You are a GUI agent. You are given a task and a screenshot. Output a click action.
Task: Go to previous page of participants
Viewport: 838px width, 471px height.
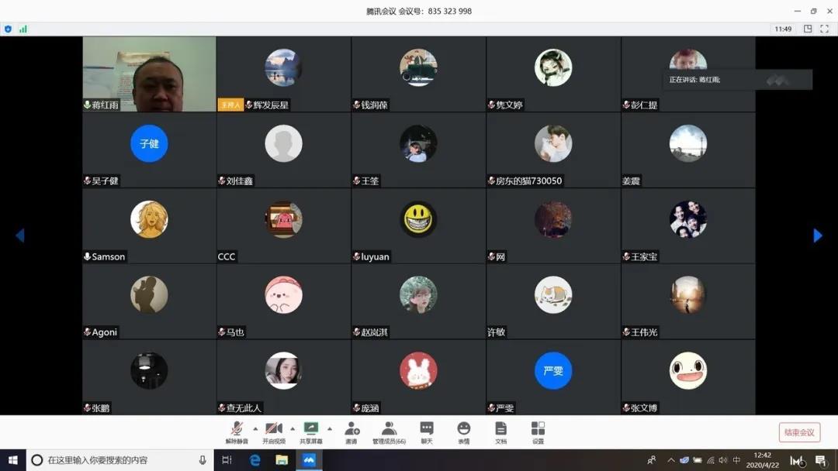[20, 235]
